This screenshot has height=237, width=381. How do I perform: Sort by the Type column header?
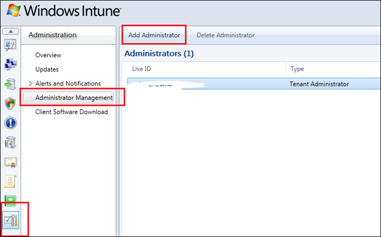click(297, 69)
